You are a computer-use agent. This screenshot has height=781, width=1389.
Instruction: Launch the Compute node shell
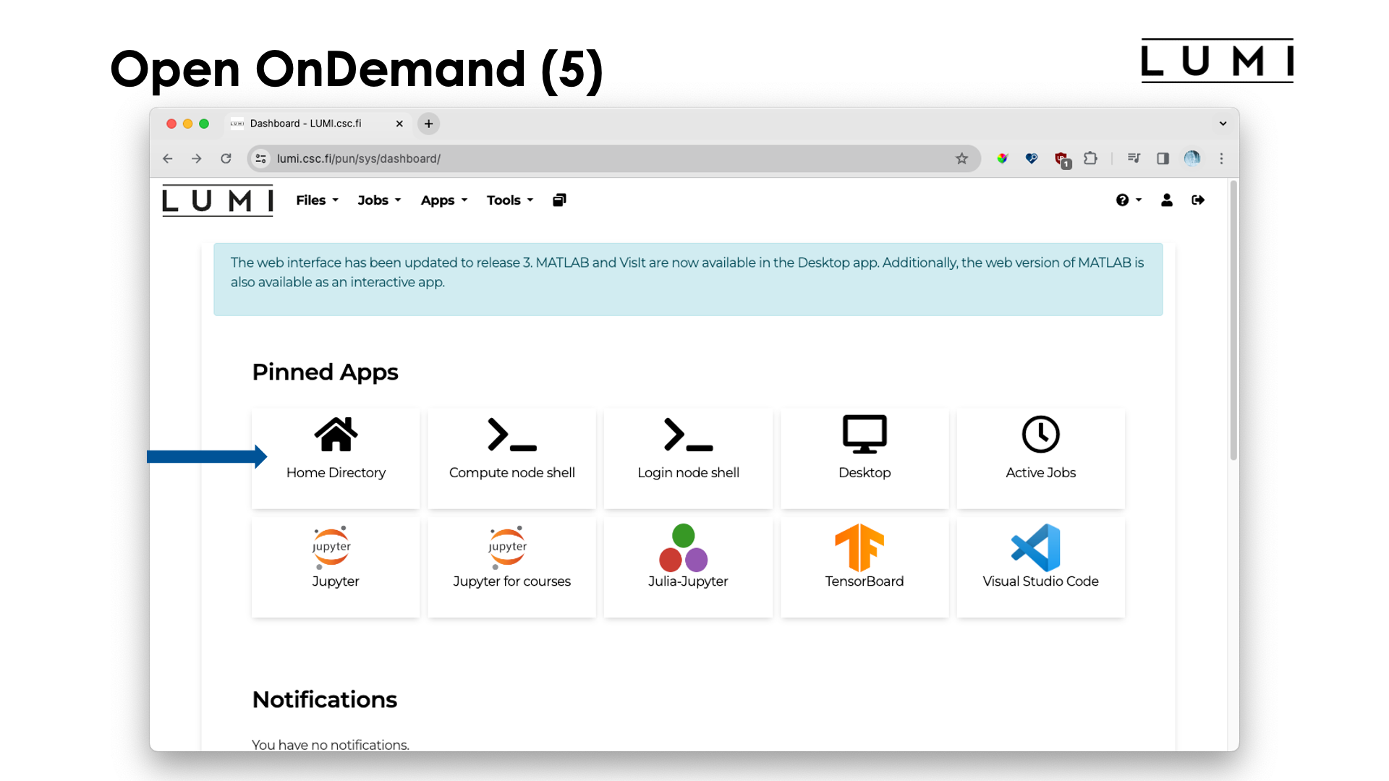click(511, 458)
